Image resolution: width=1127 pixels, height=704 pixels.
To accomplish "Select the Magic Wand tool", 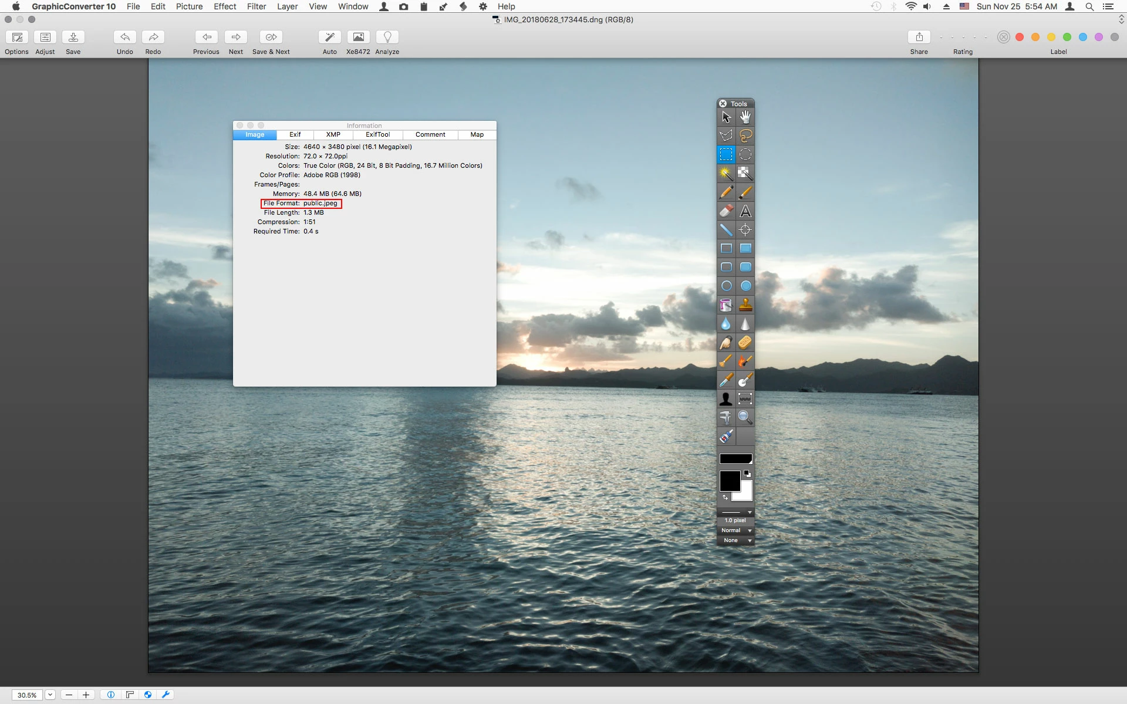I will (x=726, y=173).
